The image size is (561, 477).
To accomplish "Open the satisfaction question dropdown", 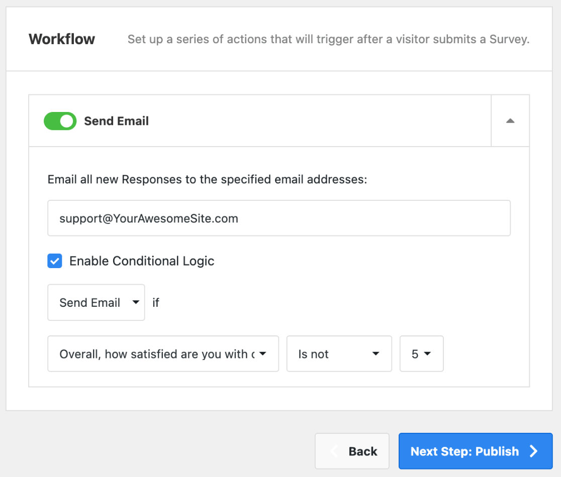I will (x=163, y=354).
